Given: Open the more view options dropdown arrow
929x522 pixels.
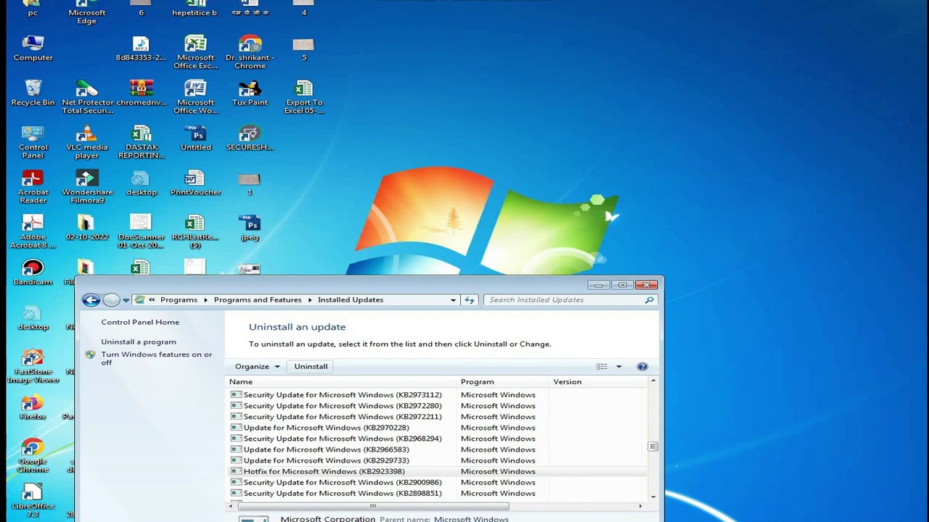Looking at the screenshot, I should 618,367.
